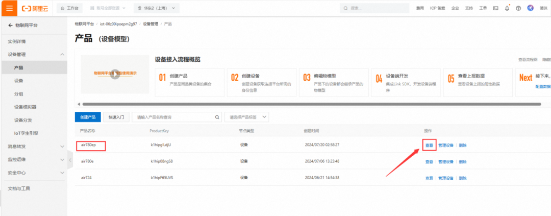Click product name air780ep
Screen dimensions: 551x216
89,145
